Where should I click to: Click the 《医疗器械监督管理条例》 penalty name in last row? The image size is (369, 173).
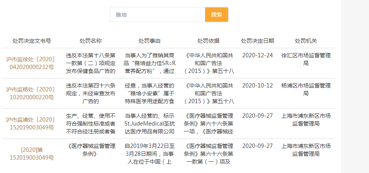click(91, 149)
